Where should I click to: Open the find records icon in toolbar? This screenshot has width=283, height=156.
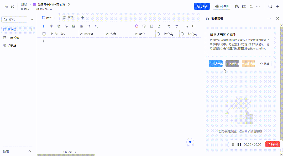(186, 26)
